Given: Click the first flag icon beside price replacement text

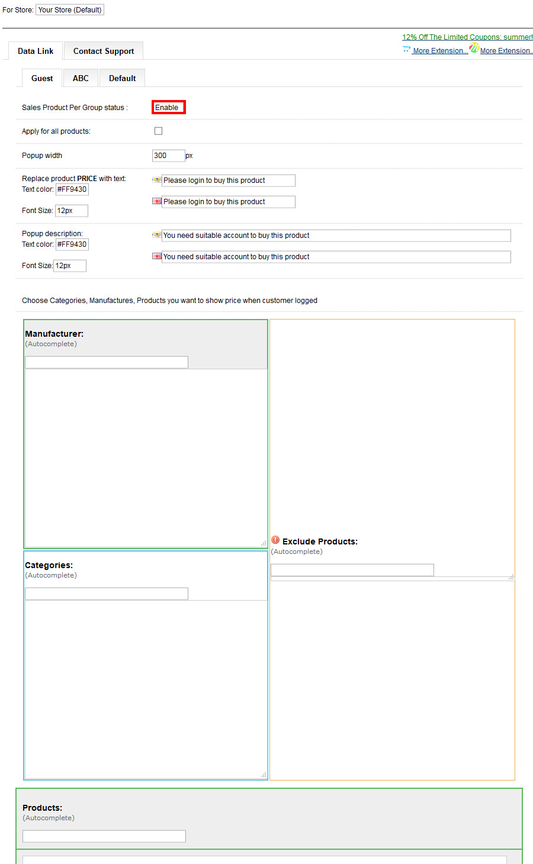Looking at the screenshot, I should pyautogui.click(x=157, y=180).
